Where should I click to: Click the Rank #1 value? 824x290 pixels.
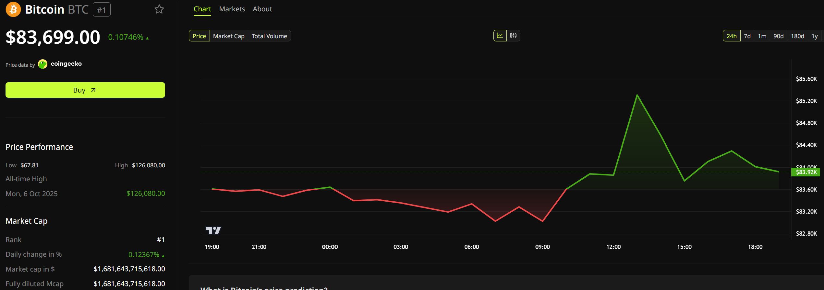(x=161, y=240)
